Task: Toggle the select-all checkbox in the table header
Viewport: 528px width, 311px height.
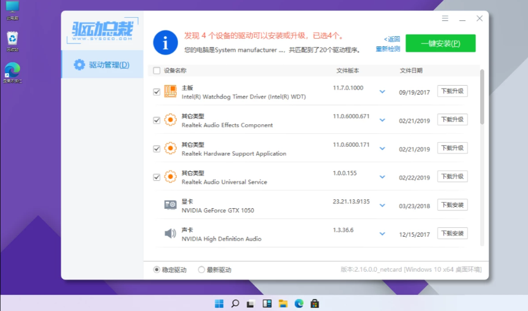Action: tap(157, 71)
